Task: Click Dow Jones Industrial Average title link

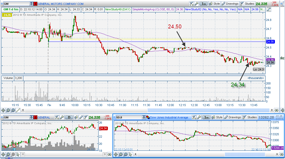Action: coord(169,117)
